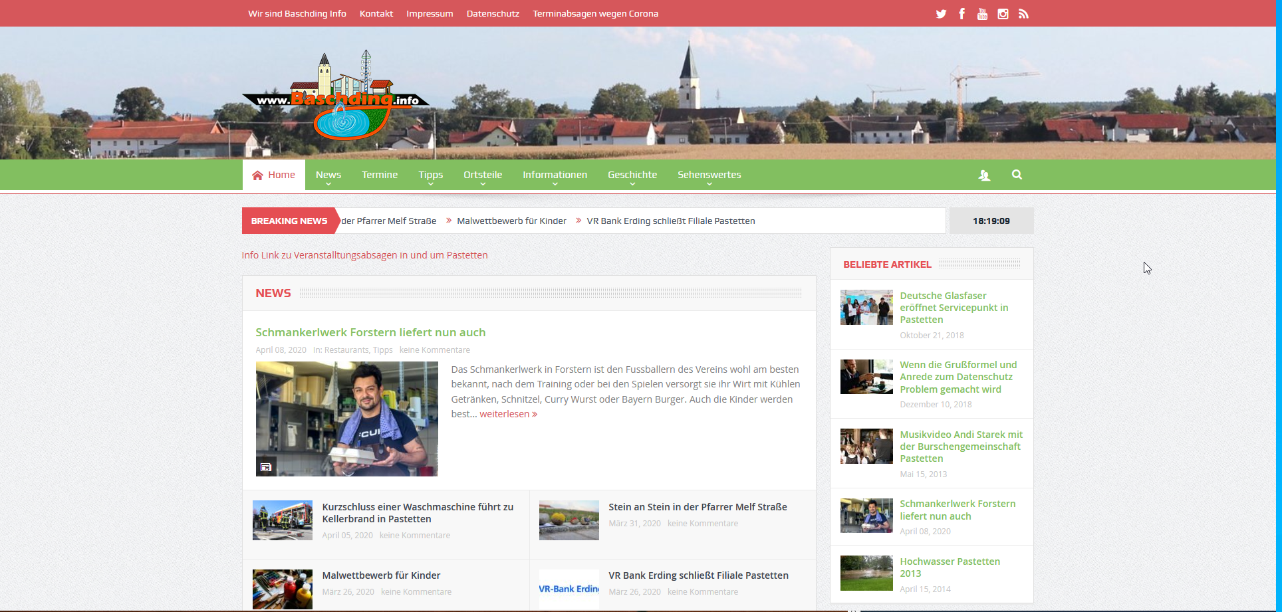This screenshot has width=1282, height=612.
Task: Open the Termine menu item
Action: tap(380, 175)
